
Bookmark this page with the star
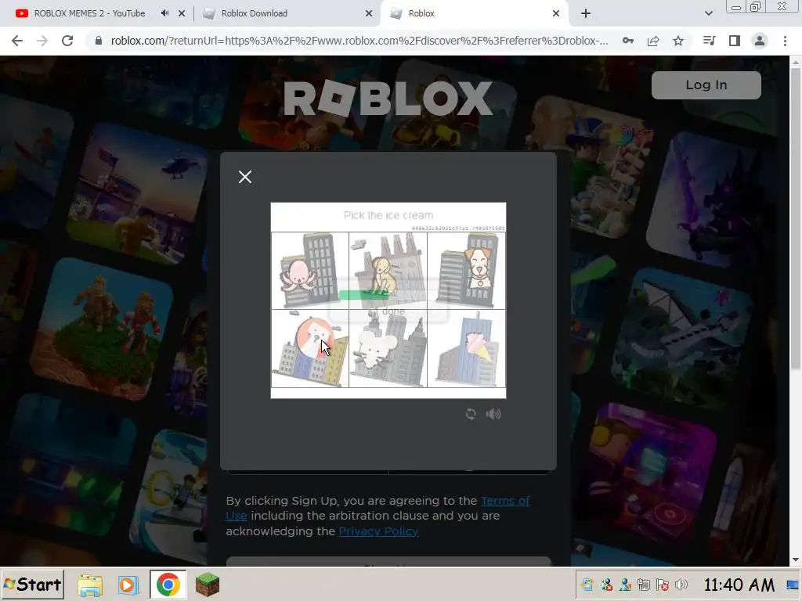coord(678,41)
